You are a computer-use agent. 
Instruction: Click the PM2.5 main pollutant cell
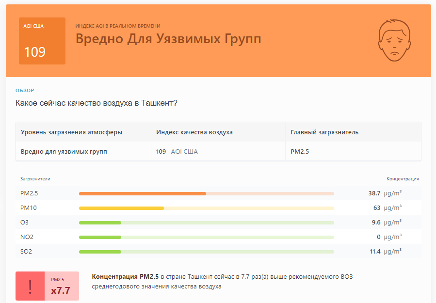pyautogui.click(x=300, y=151)
